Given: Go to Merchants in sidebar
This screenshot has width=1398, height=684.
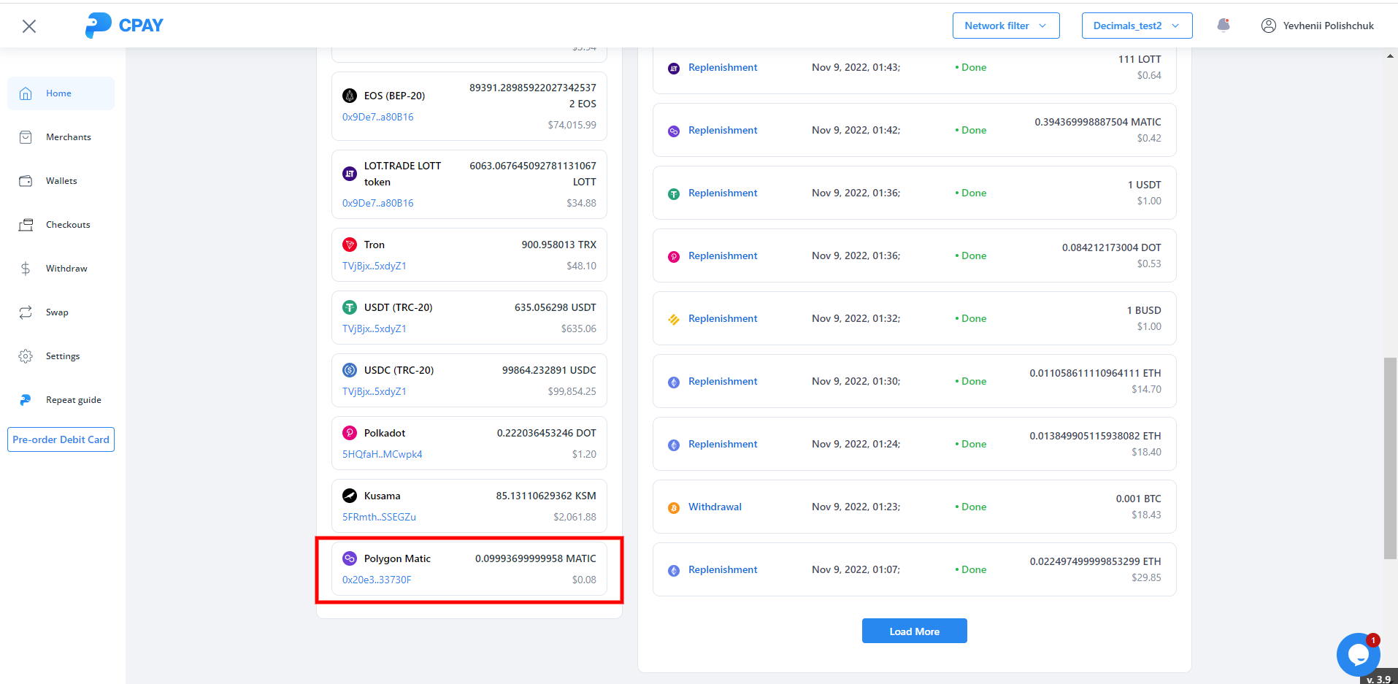Looking at the screenshot, I should tap(68, 137).
